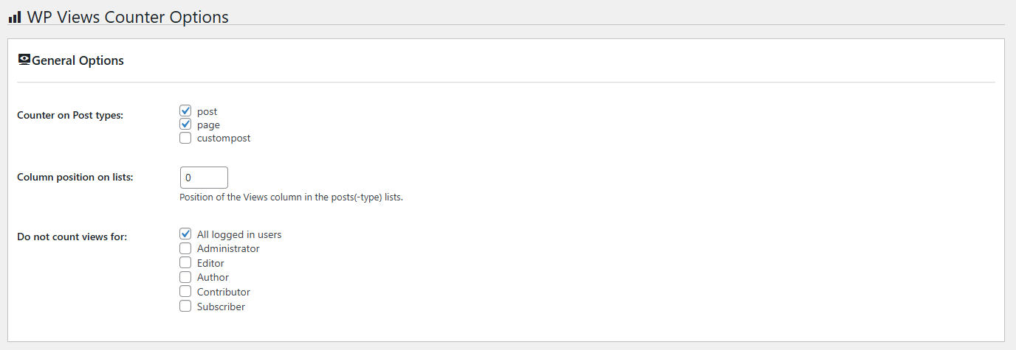Click the bar chart icon beside title
1016x350 pixels.
pyautogui.click(x=15, y=16)
